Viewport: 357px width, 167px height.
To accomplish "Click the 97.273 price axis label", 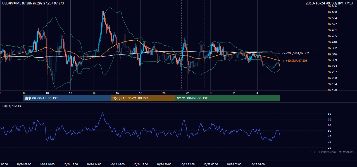I will pos(332,66).
